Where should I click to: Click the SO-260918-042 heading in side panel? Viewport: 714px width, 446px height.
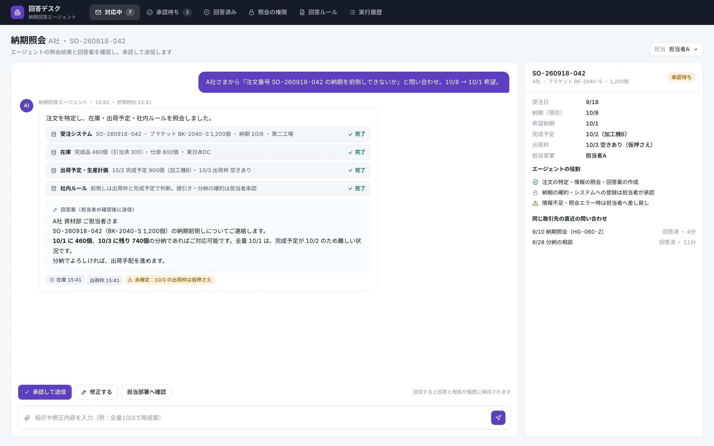click(559, 73)
